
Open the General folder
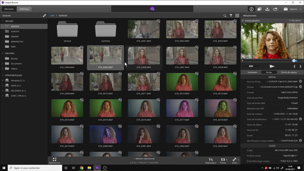67,29
